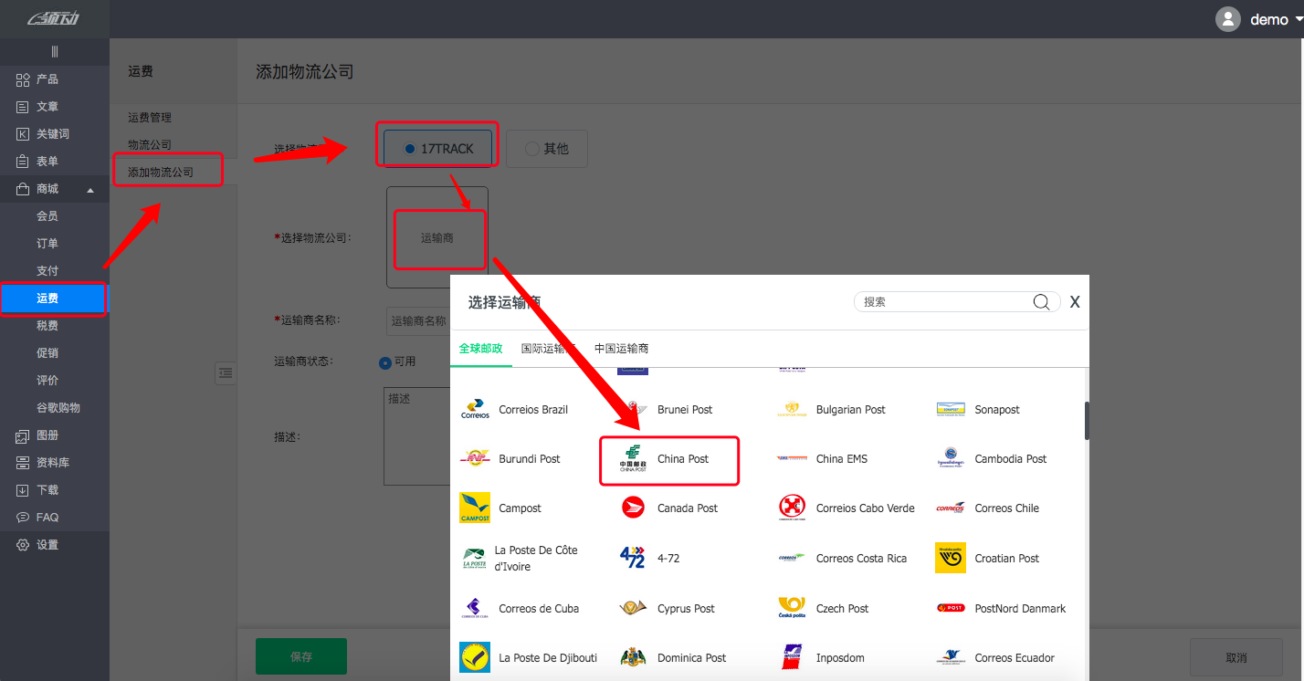Select the 可用 status radio button

385,362
